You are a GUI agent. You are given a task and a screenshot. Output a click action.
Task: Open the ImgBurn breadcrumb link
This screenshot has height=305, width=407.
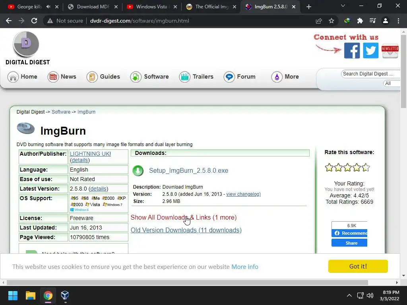[x=86, y=112]
